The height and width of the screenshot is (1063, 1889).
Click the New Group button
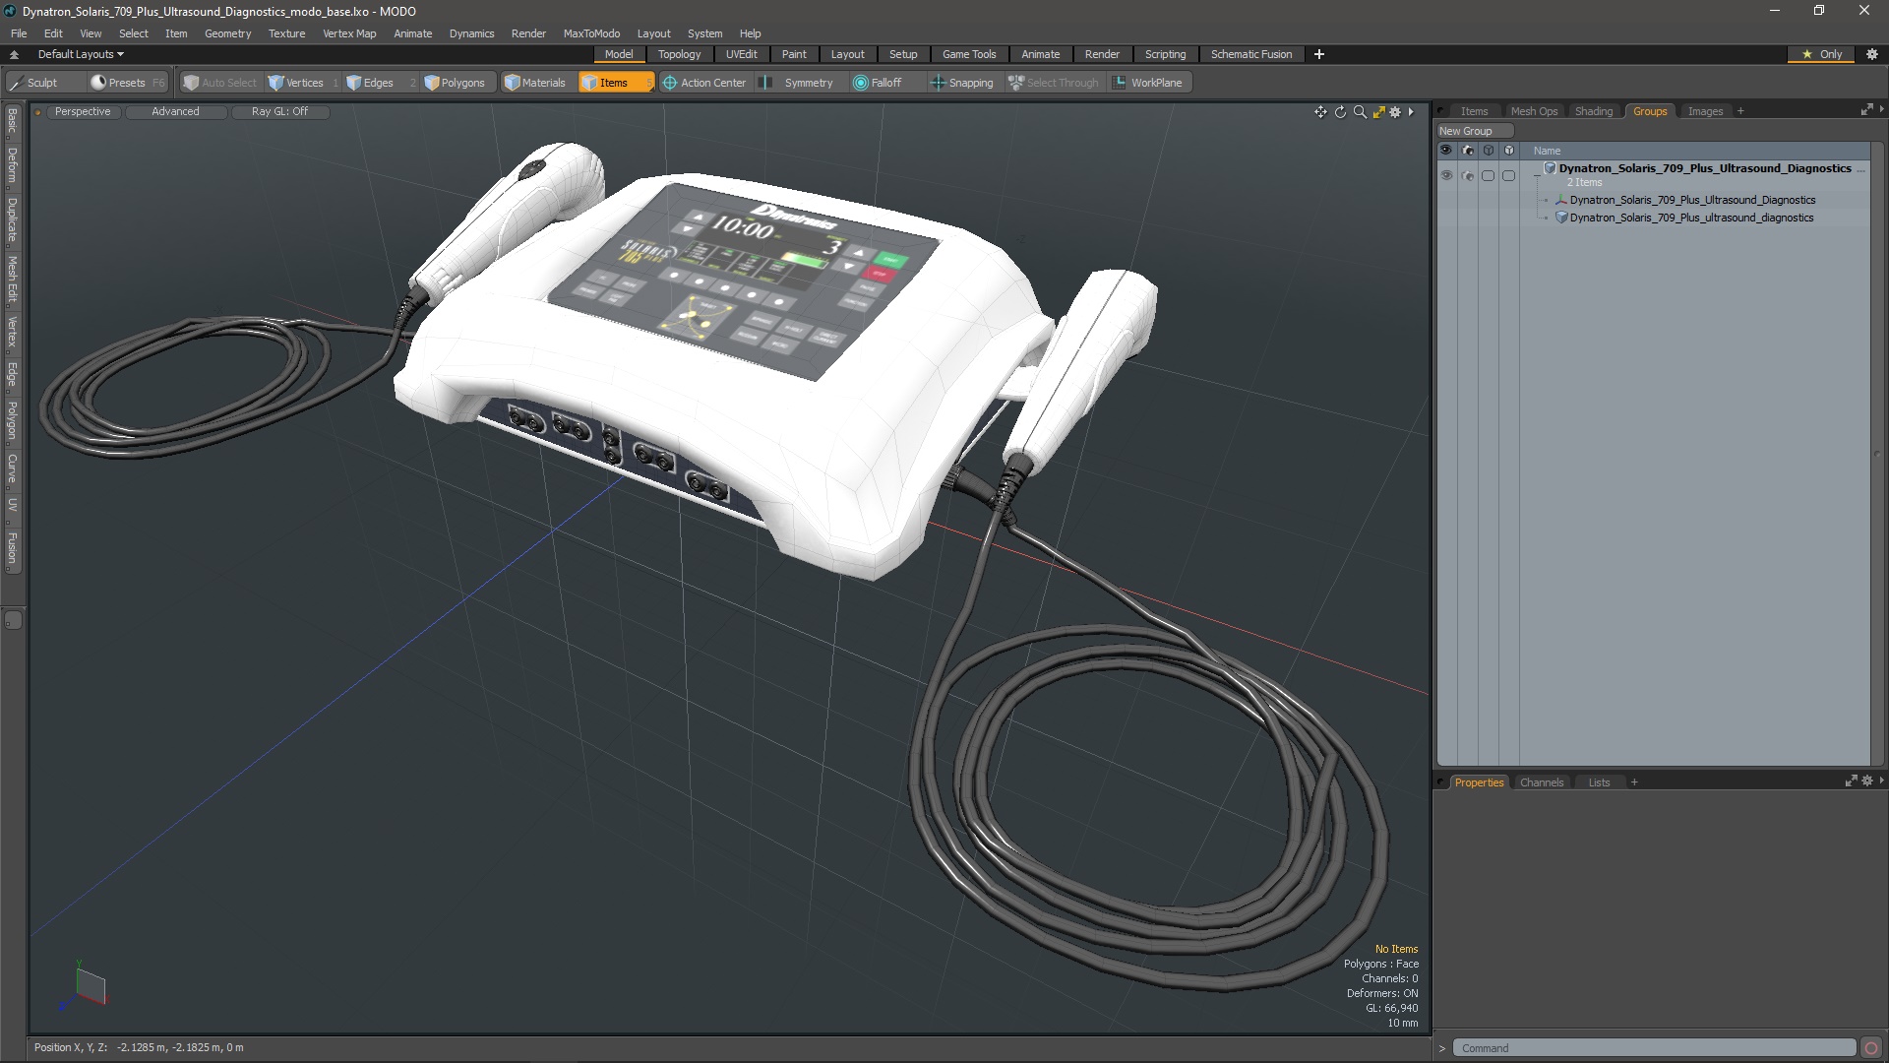click(1465, 131)
